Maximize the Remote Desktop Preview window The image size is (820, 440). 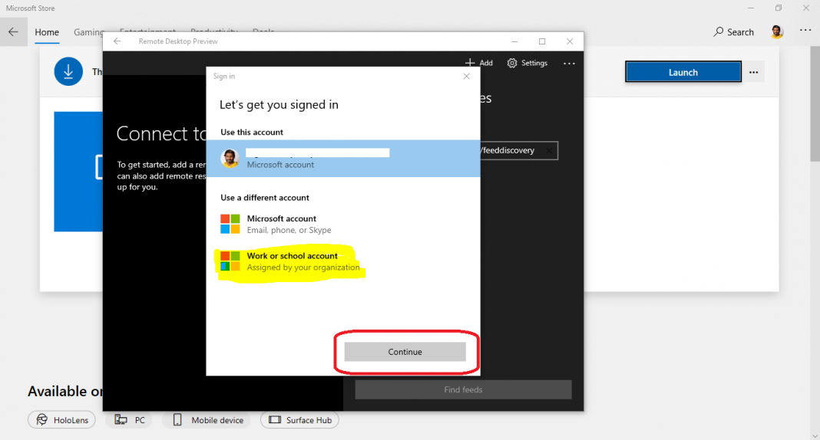click(542, 41)
